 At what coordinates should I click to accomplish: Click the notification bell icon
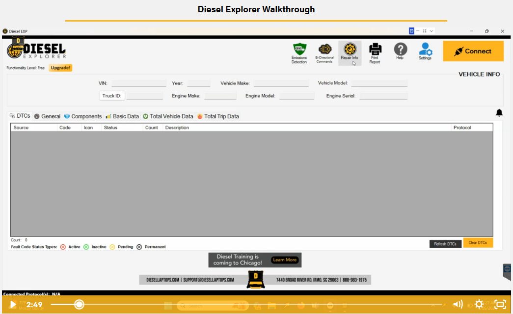point(499,113)
